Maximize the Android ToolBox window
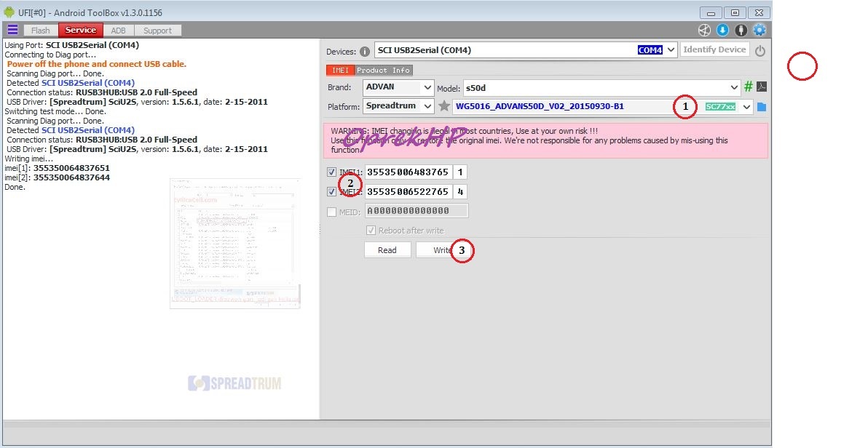 click(735, 12)
